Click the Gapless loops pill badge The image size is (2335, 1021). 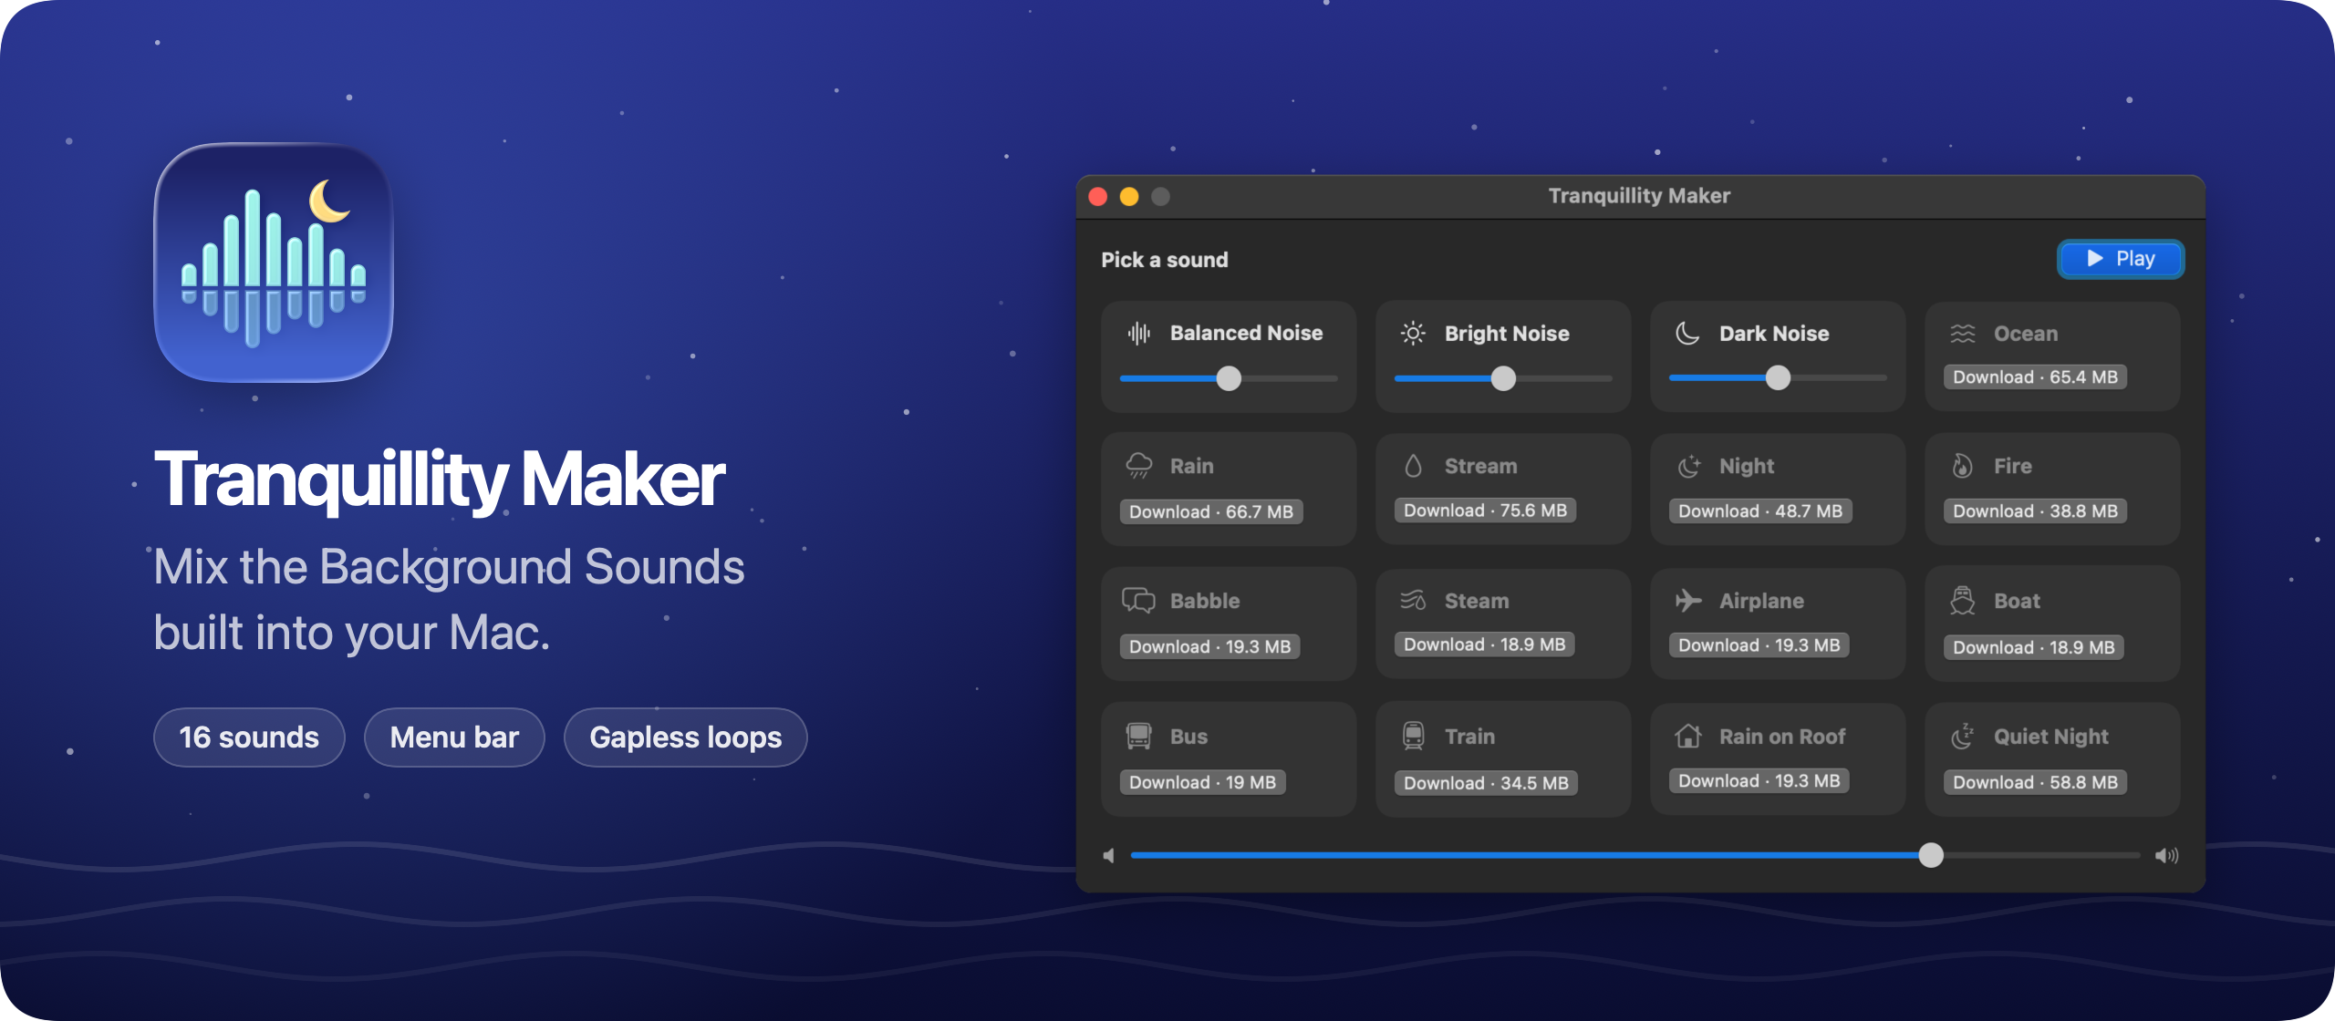[x=686, y=737]
